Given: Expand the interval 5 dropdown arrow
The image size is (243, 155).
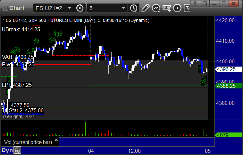Looking at the screenshot, I should 123,8.
